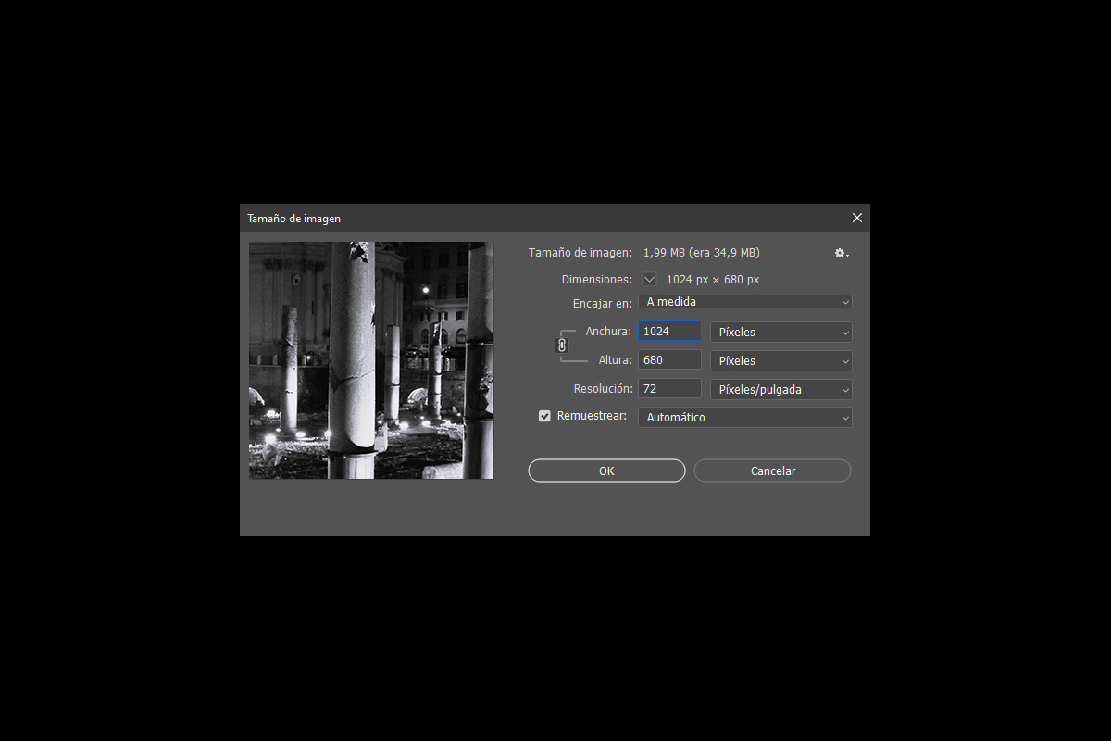Click the Altura value field
Viewport: 1111px width, 741px height.
coord(669,360)
